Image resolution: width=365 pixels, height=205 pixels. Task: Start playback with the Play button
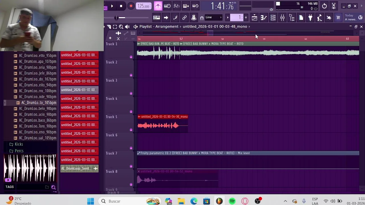(x=112, y=6)
